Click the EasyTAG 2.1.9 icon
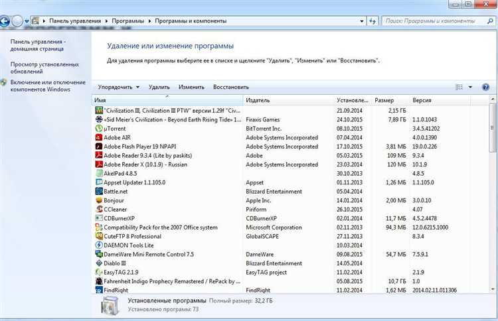 tap(99, 272)
